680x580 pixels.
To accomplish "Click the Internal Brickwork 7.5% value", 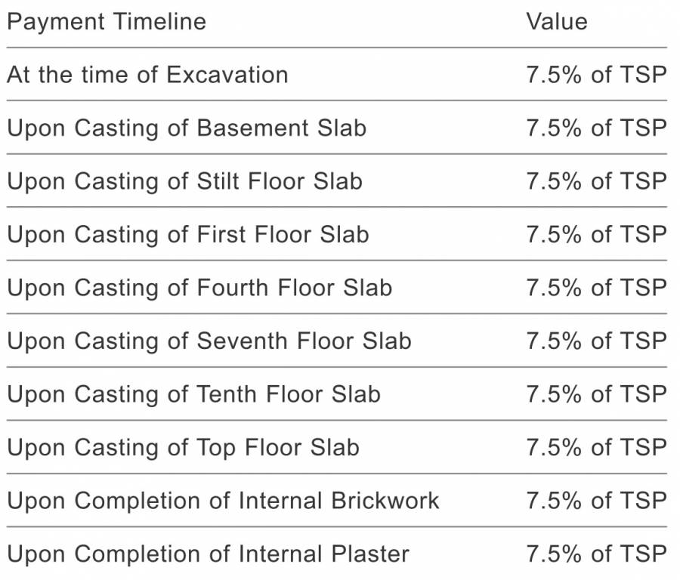I will pyautogui.click(x=596, y=501).
